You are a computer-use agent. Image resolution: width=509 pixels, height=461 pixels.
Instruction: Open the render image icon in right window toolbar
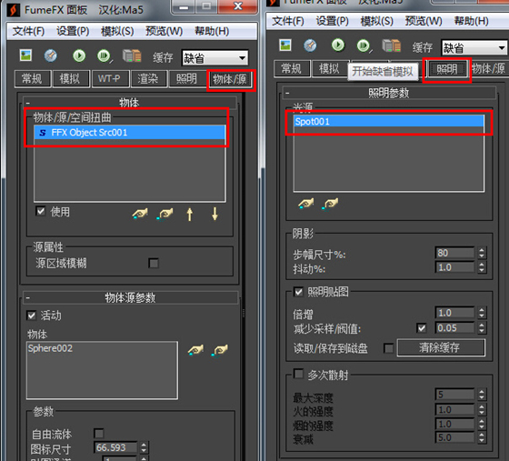[x=285, y=45]
